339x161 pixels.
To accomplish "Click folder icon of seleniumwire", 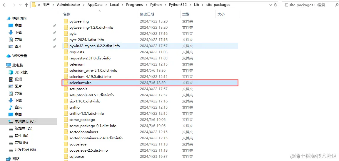I will [66, 83].
